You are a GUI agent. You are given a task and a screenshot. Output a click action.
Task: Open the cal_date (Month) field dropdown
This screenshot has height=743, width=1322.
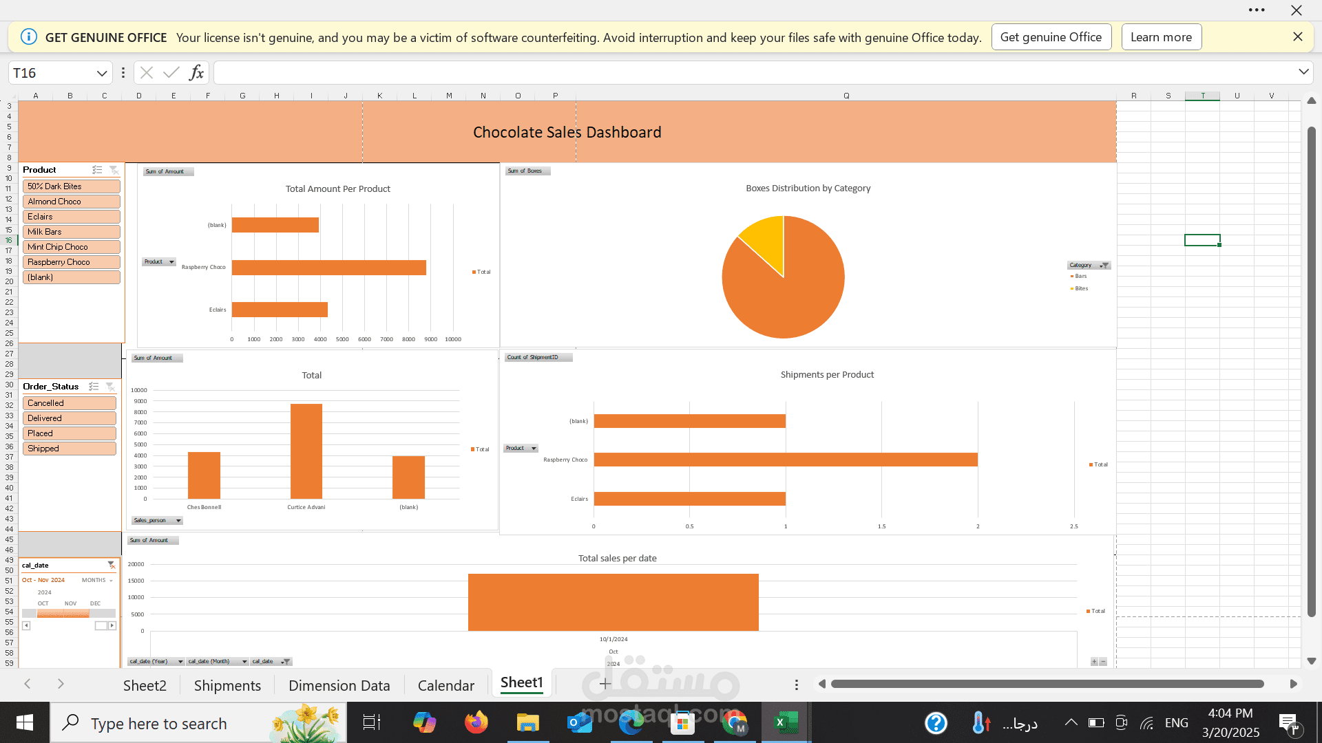[x=218, y=661]
